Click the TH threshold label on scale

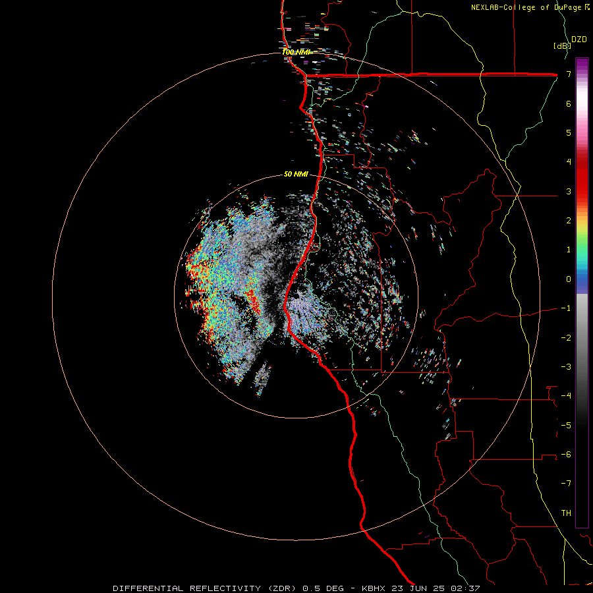(x=566, y=513)
